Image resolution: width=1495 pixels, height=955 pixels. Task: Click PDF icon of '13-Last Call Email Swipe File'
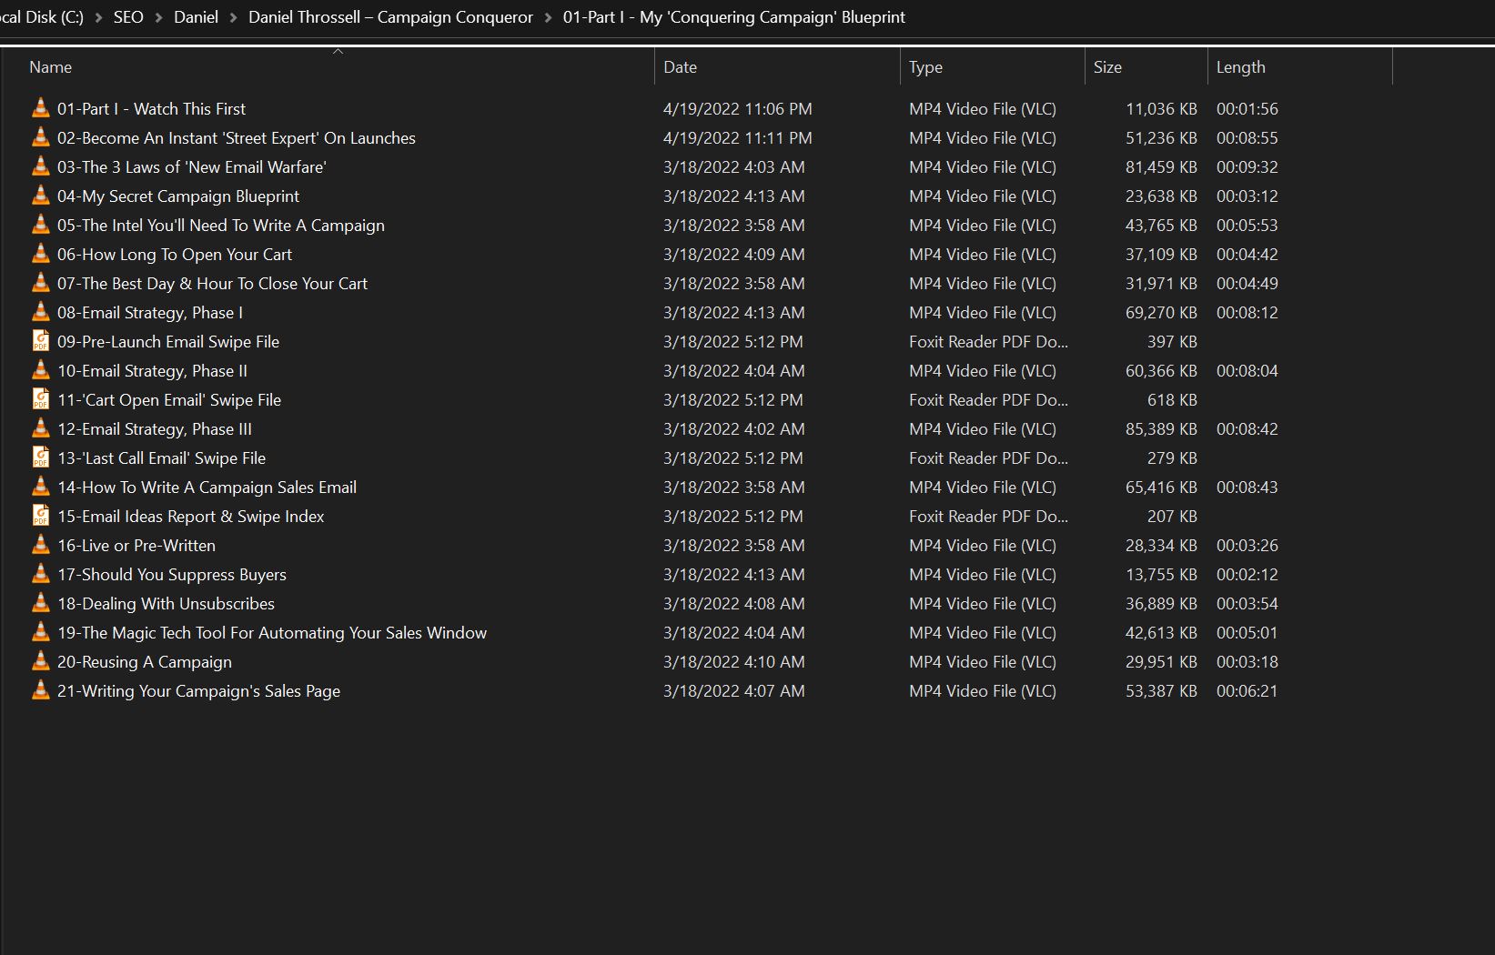click(x=41, y=457)
